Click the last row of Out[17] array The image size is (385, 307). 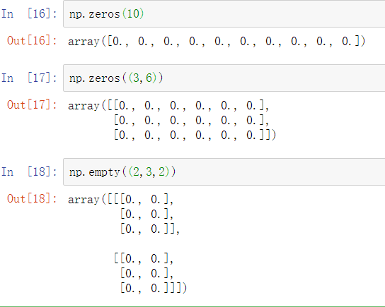click(x=195, y=135)
